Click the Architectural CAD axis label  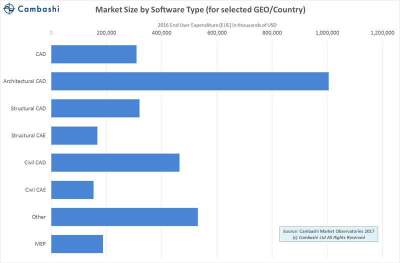pyautogui.click(x=24, y=81)
